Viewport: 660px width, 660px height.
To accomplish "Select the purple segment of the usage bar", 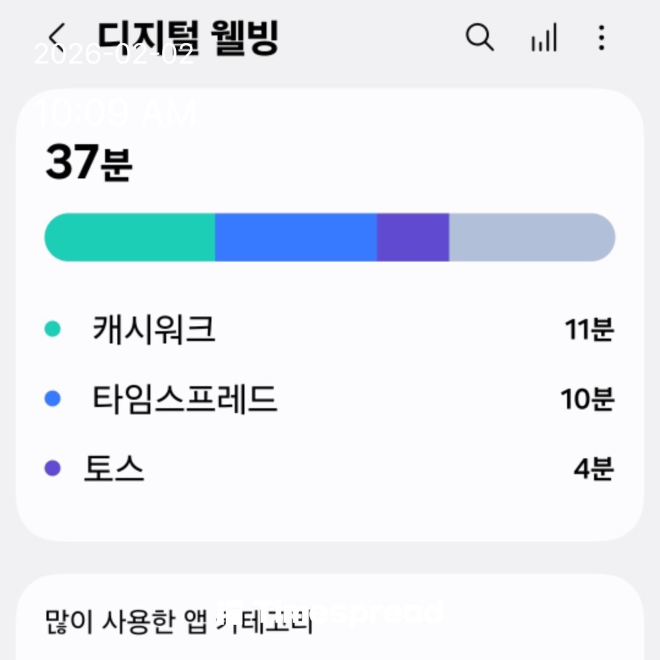I will click(413, 237).
